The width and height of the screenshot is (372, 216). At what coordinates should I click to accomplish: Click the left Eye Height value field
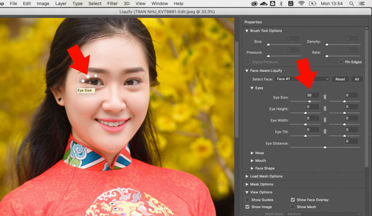click(313, 107)
